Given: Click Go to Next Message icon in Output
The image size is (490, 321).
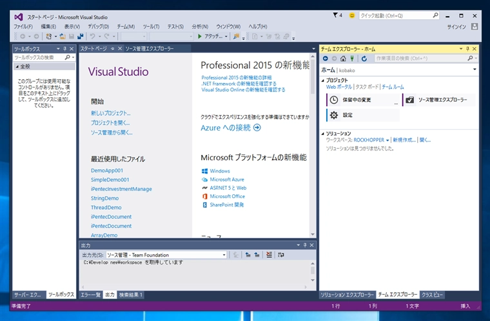Looking at the screenshot, I should click(x=257, y=255).
